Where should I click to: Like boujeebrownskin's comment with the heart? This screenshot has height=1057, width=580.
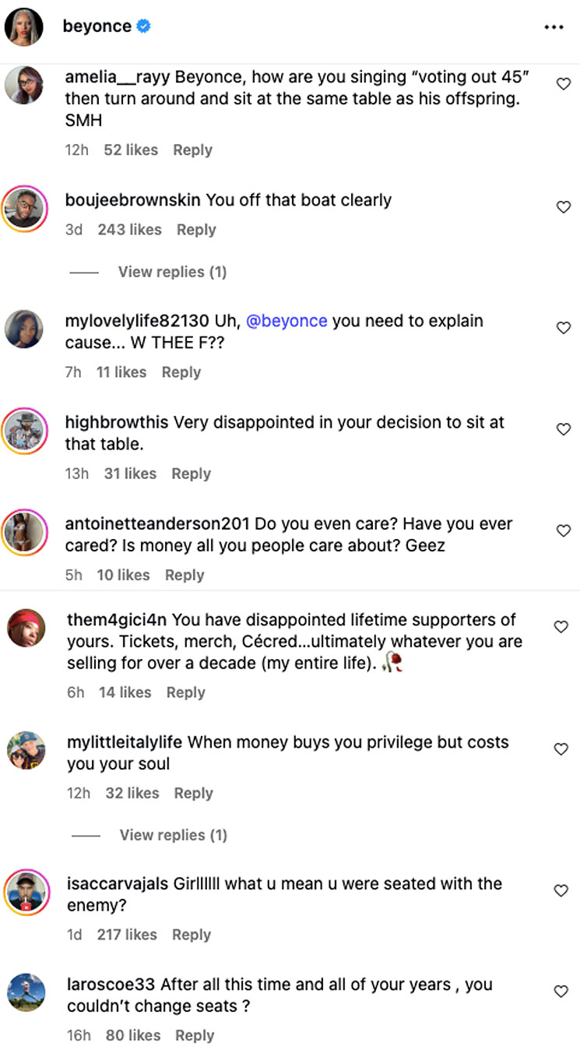pos(563,206)
